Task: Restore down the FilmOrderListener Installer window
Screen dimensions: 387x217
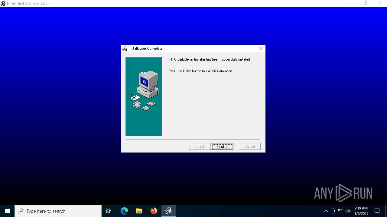Action: [366, 3]
